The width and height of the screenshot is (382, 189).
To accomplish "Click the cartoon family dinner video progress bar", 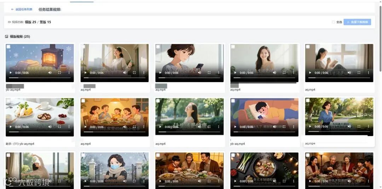I will pyautogui.click(x=115, y=132).
